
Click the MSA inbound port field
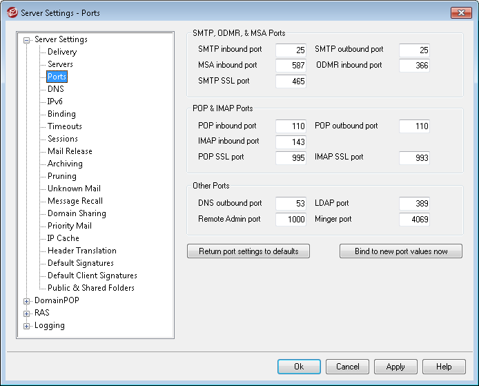click(x=291, y=66)
